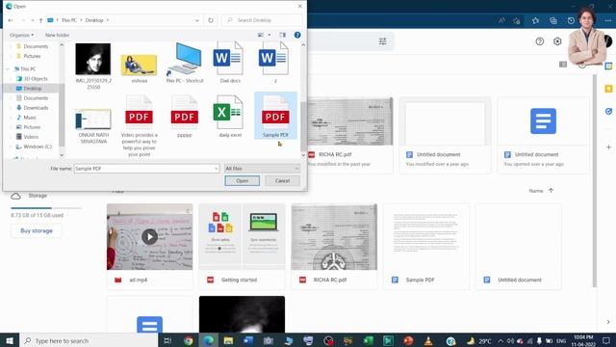616x347 pixels.
Task: Toggle the preview pane icon in dialog
Action: (x=282, y=35)
